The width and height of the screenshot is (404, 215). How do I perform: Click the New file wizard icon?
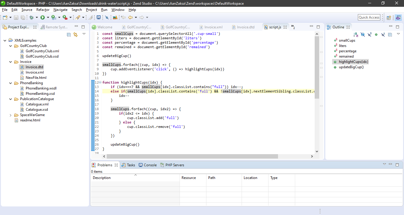5,18
